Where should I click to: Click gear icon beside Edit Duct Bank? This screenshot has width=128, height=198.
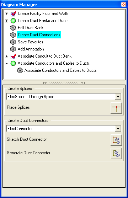(13, 28)
